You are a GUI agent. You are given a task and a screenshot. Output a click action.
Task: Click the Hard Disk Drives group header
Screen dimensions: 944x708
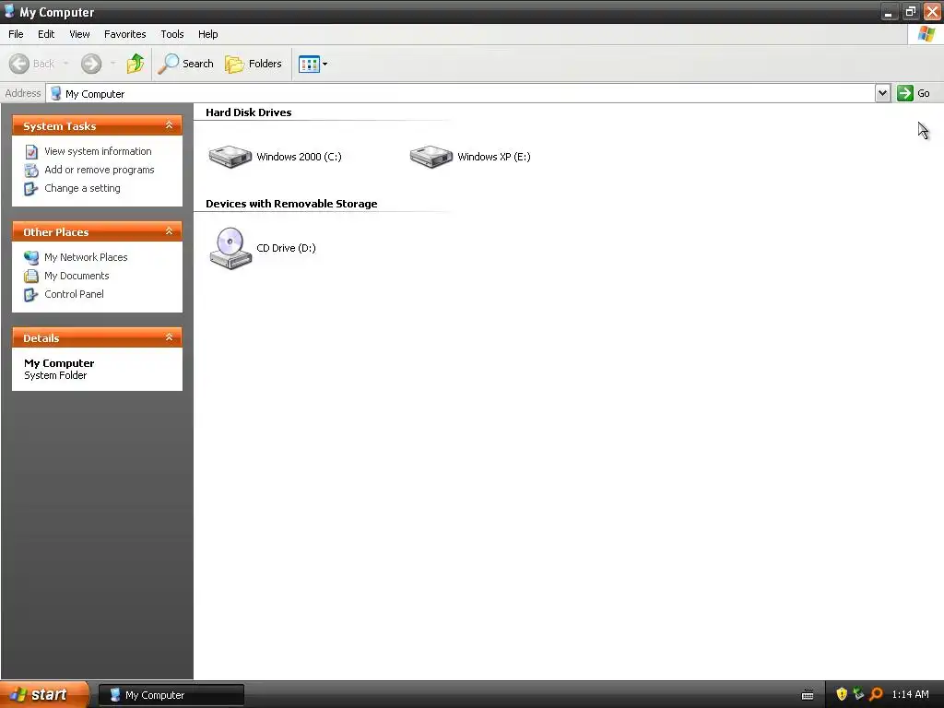pyautogui.click(x=249, y=112)
